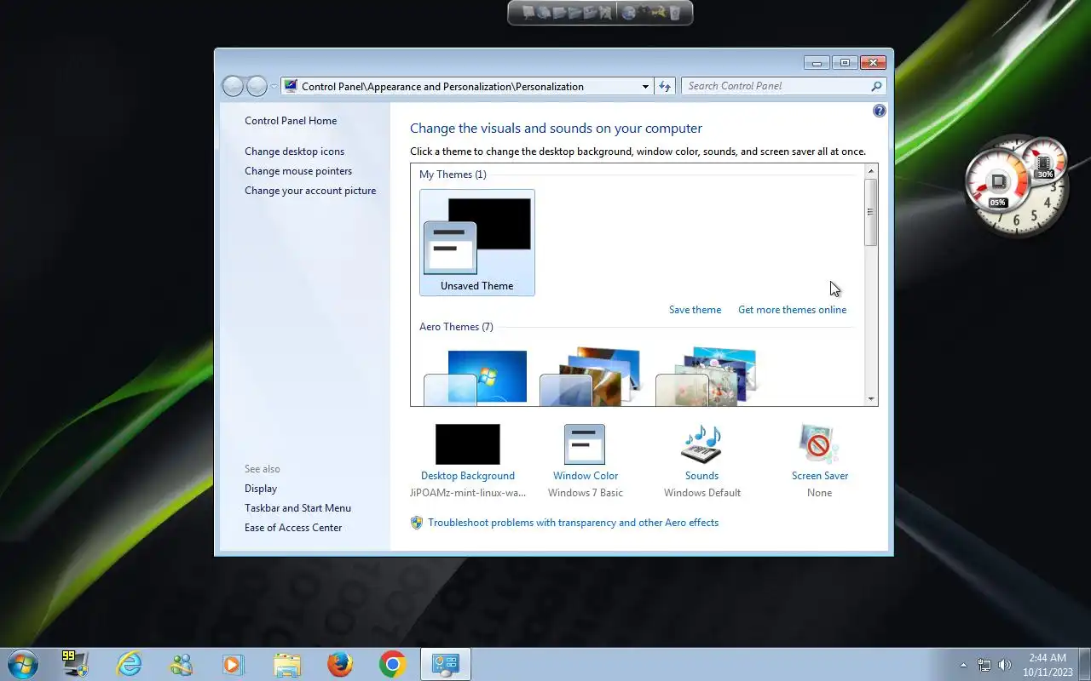This screenshot has height=681, width=1091.
Task: Click Get more themes online
Action: click(792, 310)
